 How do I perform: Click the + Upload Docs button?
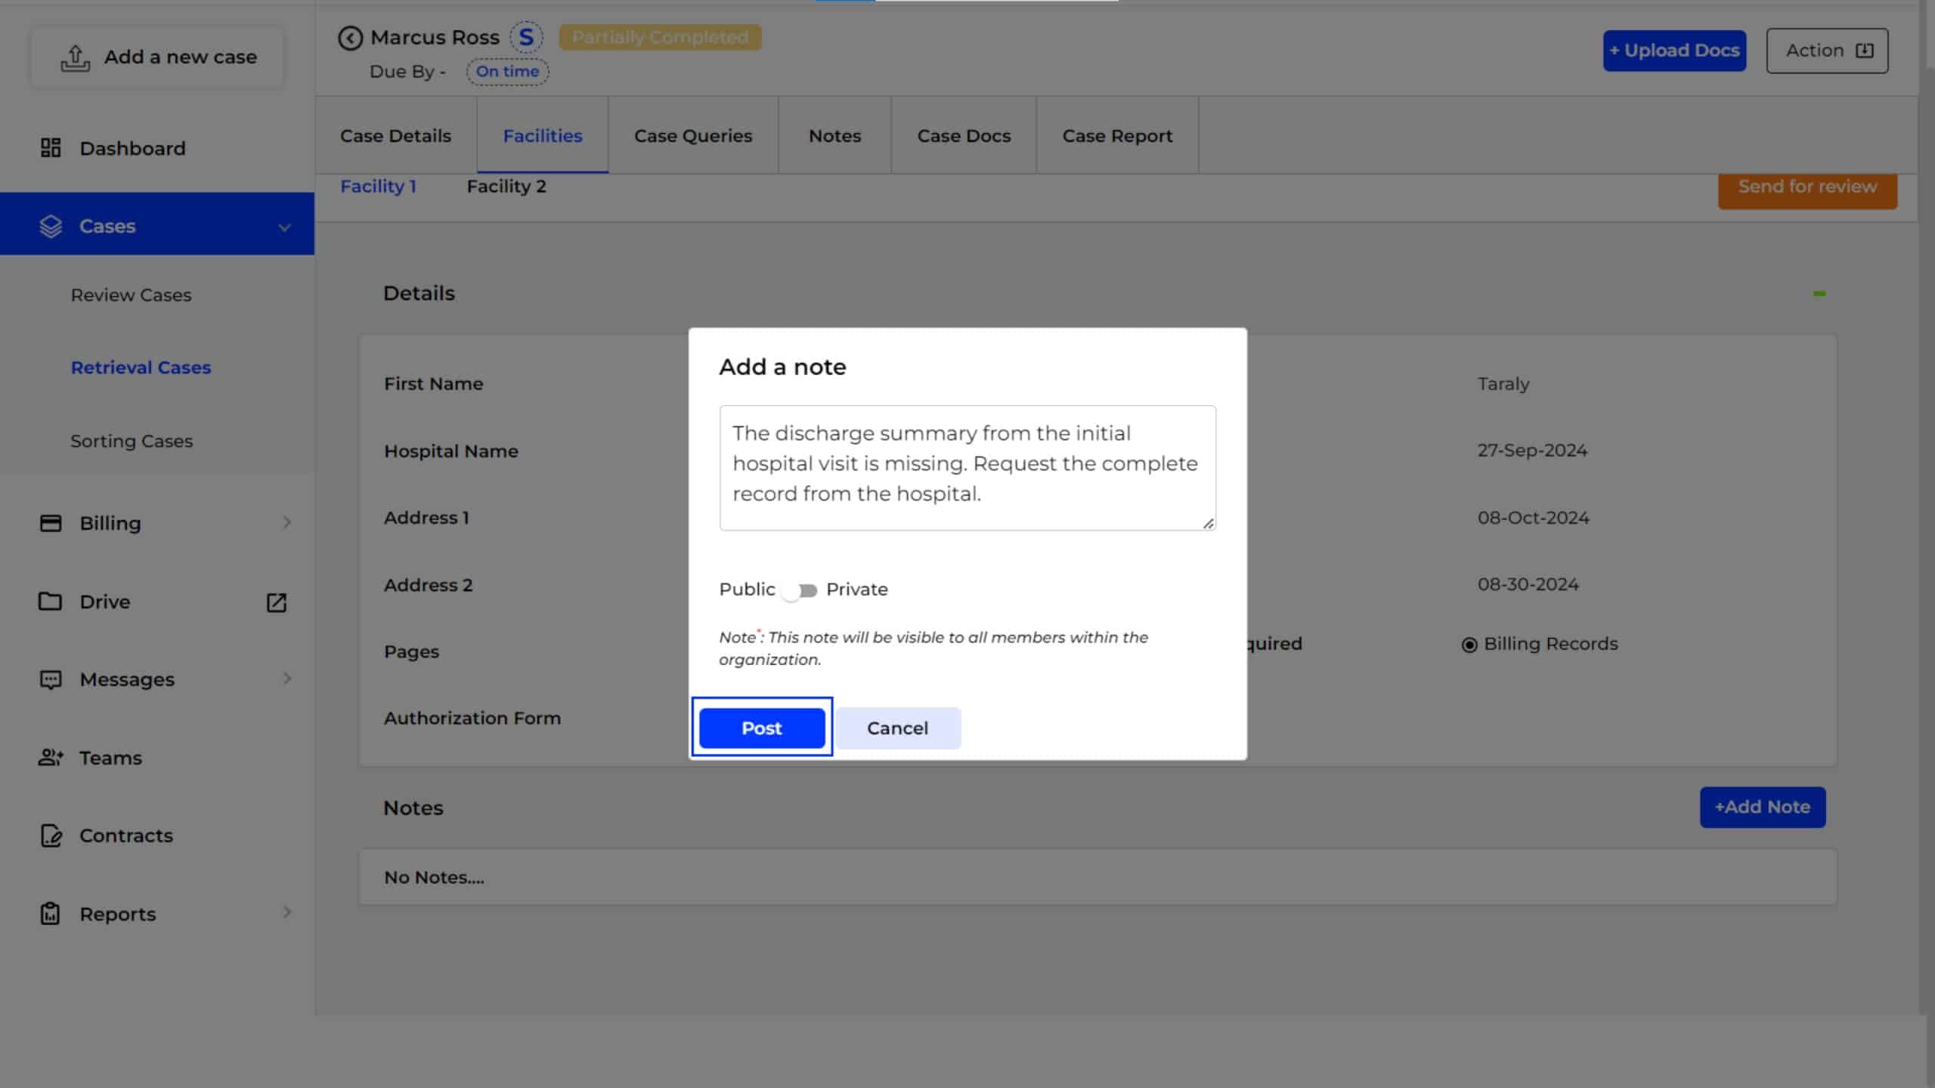pyautogui.click(x=1674, y=51)
